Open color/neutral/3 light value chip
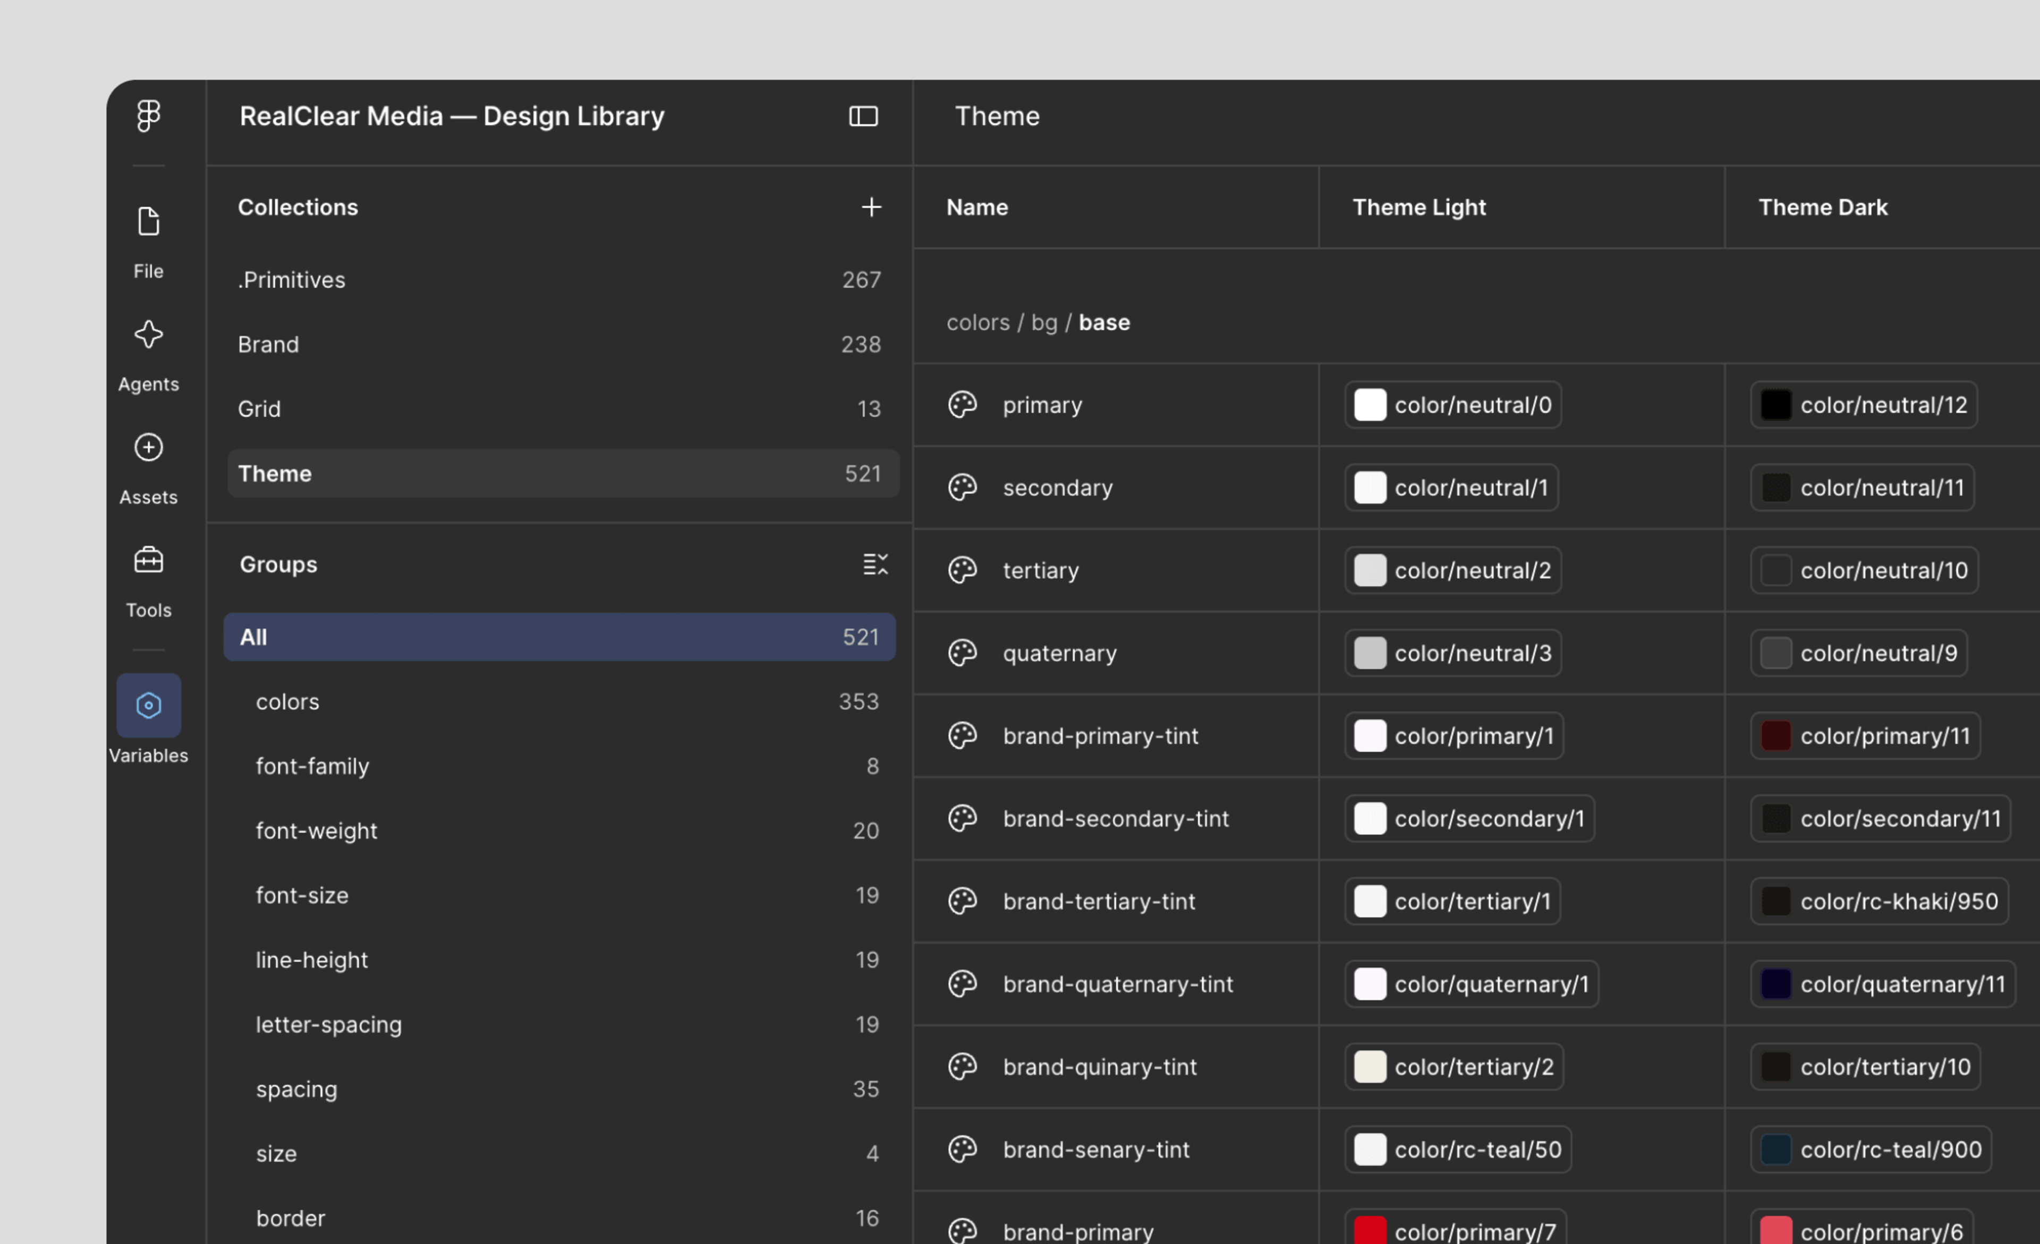 [x=1453, y=653]
